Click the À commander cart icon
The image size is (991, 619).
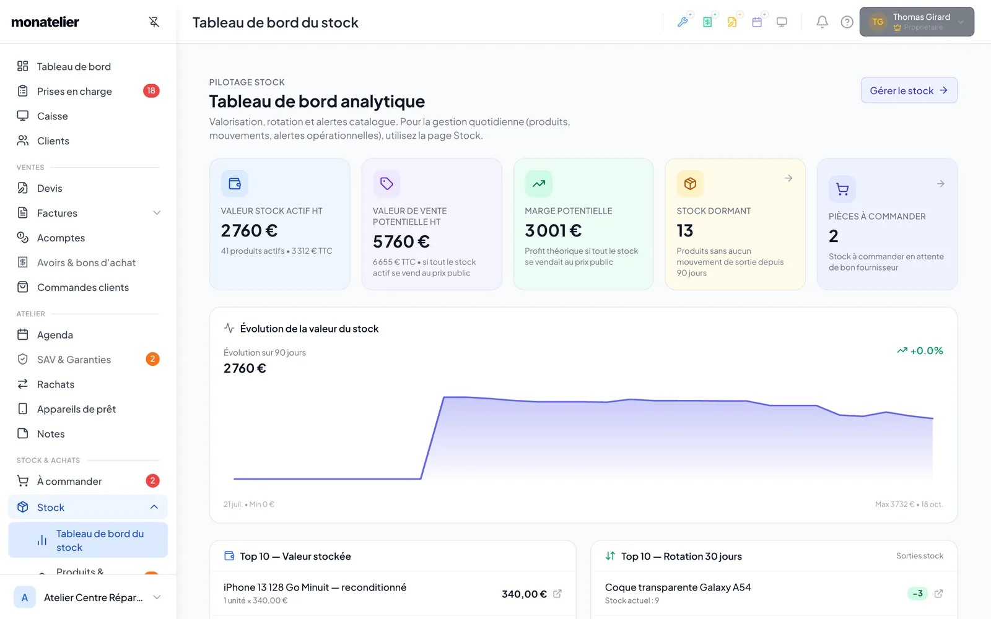[x=23, y=481]
